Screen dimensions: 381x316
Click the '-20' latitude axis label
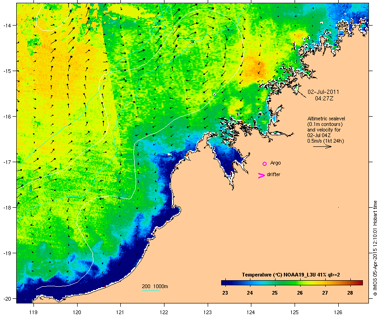(x=7, y=299)
